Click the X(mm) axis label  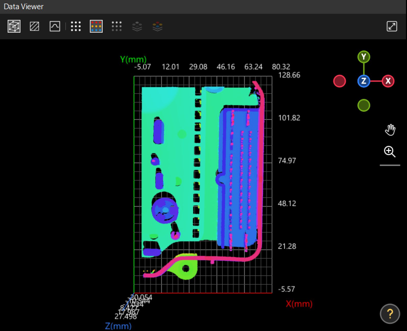[x=299, y=304]
